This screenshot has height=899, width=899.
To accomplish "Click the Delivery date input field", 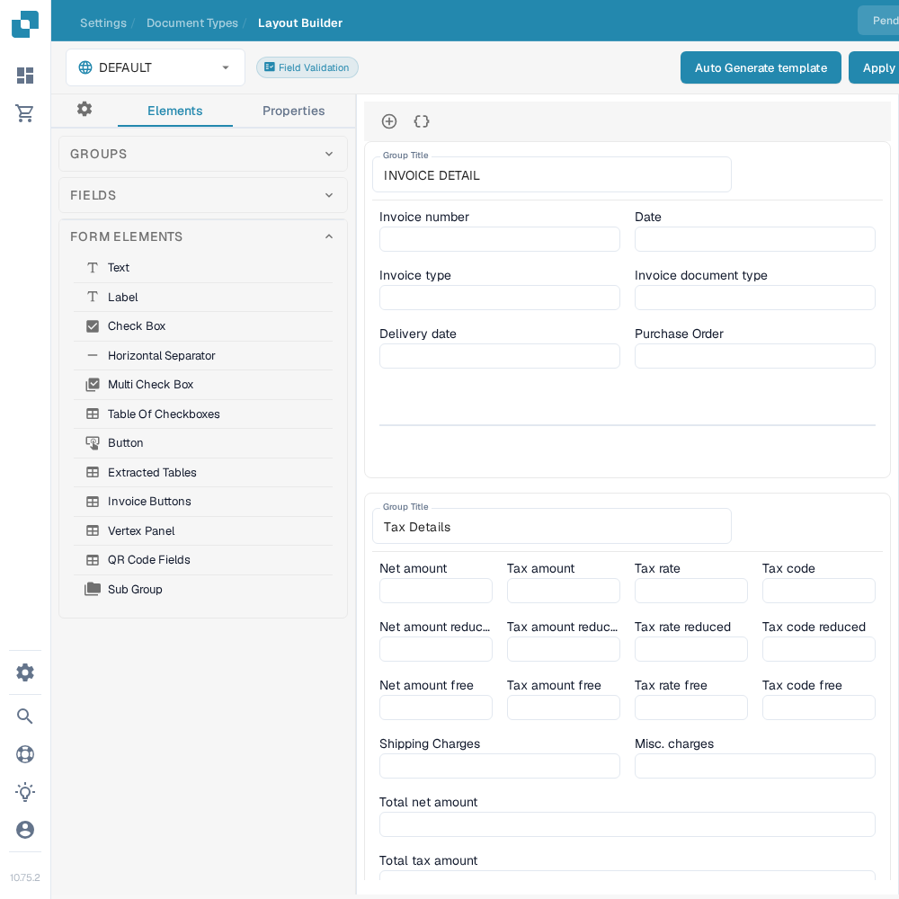I will click(x=499, y=356).
